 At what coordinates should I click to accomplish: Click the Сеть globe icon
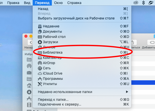40,68
